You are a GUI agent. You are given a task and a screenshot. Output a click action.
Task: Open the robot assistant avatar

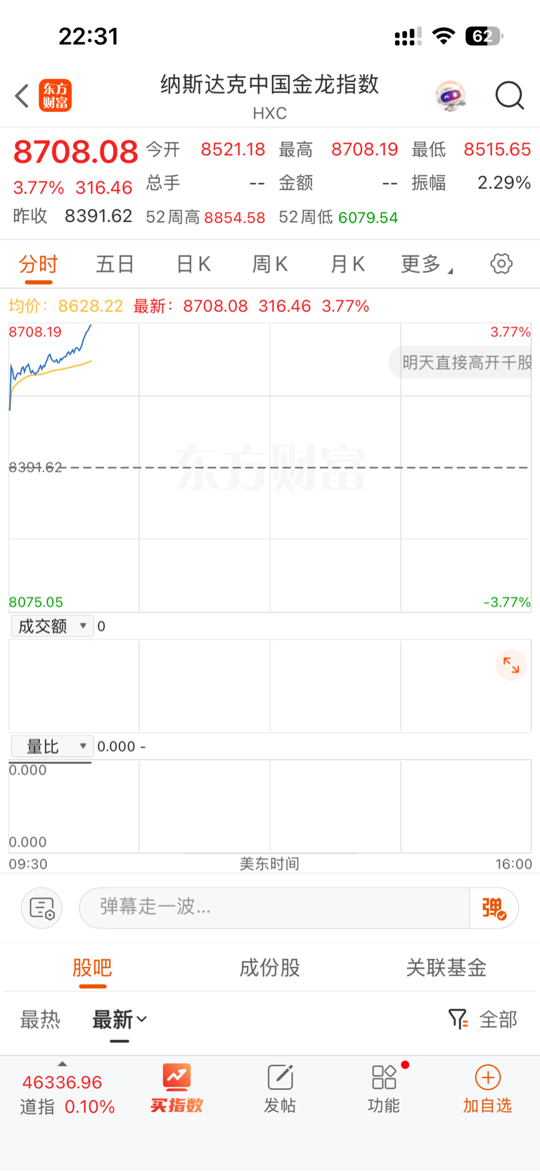450,96
